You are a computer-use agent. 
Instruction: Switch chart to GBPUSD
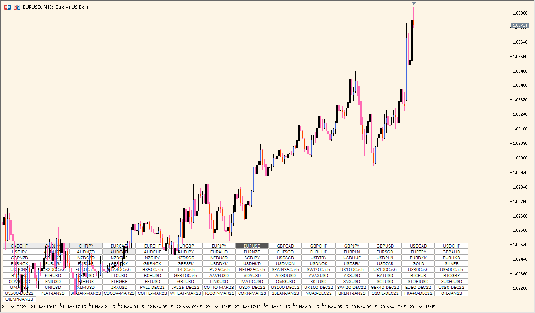385,246
